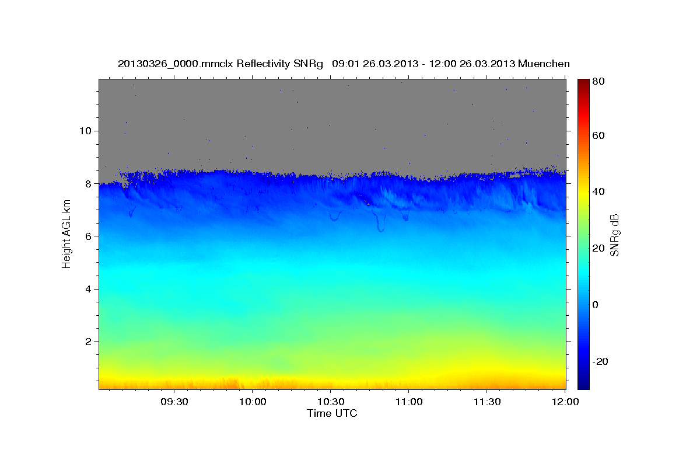The height and width of the screenshot is (467, 700).
Task: Click the plot title text starting 20130326_0000.mmclx
Action: click(x=344, y=64)
